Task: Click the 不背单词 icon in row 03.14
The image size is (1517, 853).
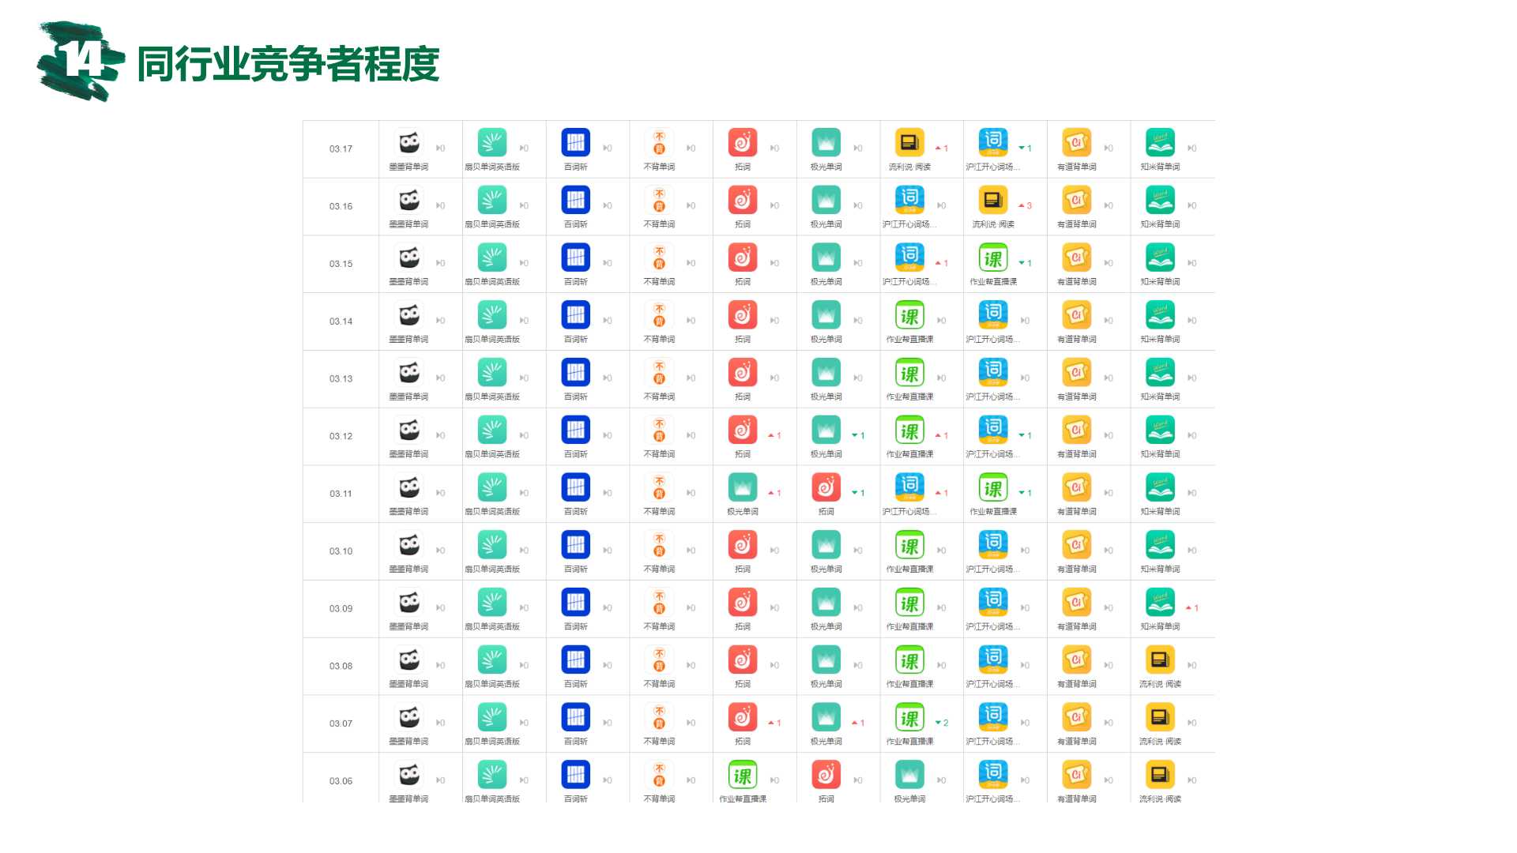Action: point(659,315)
